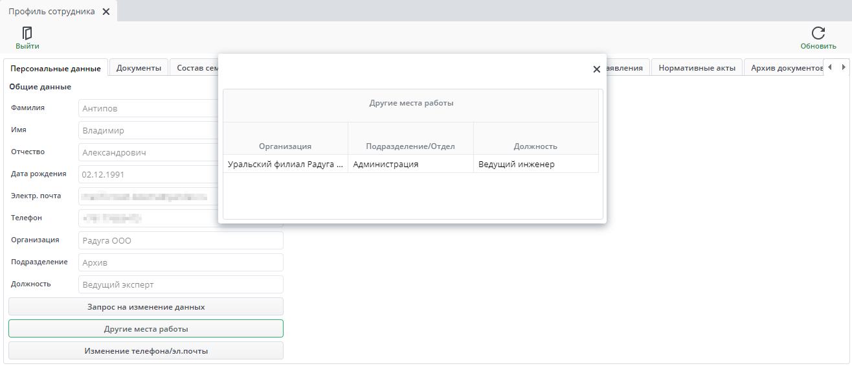Select the Уральский филиал Радуга table row
The width and height of the screenshot is (852, 366).
pos(285,165)
